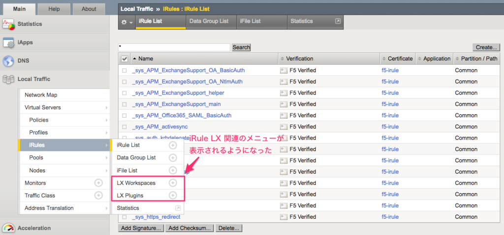Click the Local Traffic section icon

8,79
